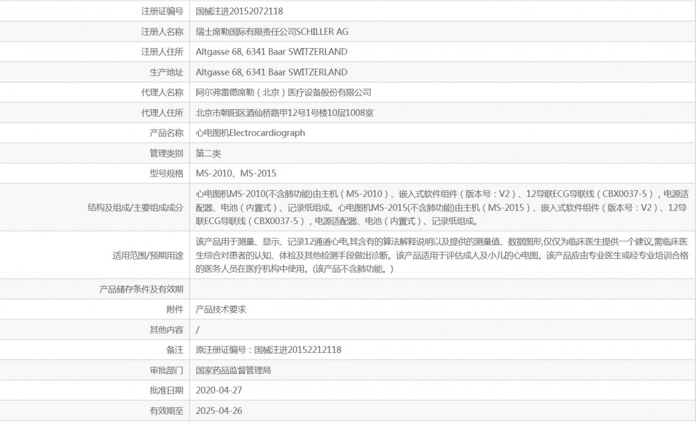Viewport: 696px width, 422px height.
Task: Click the 产品名称 label
Action: [x=166, y=133]
